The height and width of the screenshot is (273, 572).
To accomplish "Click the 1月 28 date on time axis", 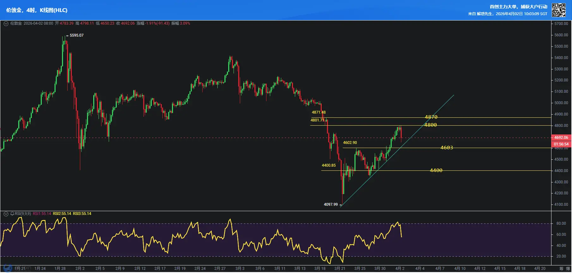I will [60, 269].
